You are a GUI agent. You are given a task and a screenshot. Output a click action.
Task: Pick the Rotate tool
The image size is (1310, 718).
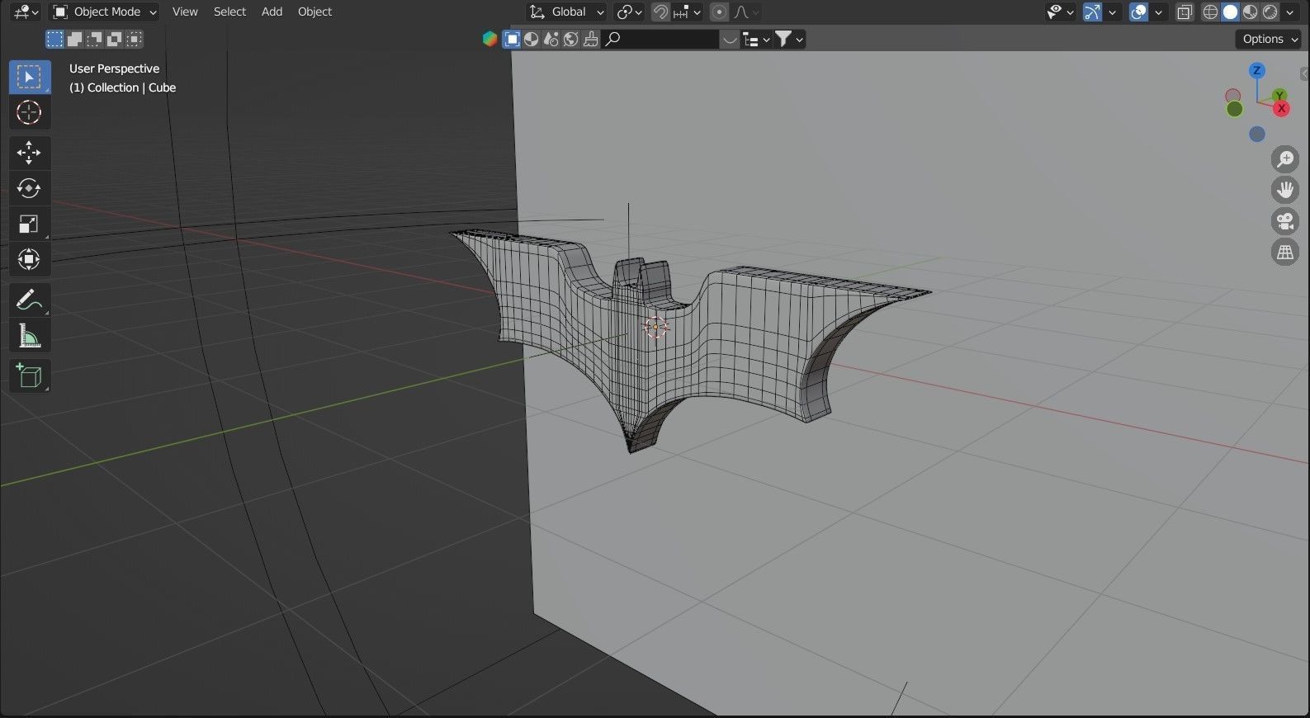[x=30, y=188]
